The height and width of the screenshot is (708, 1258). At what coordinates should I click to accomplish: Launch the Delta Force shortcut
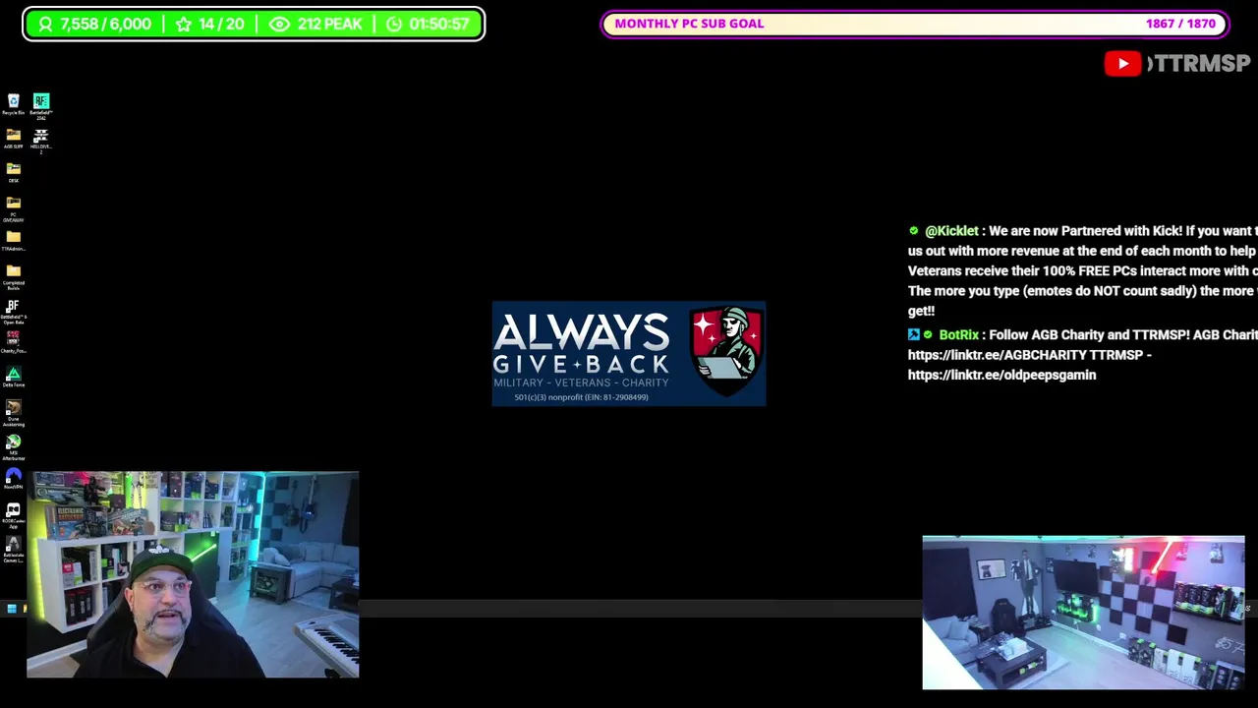pos(14,378)
